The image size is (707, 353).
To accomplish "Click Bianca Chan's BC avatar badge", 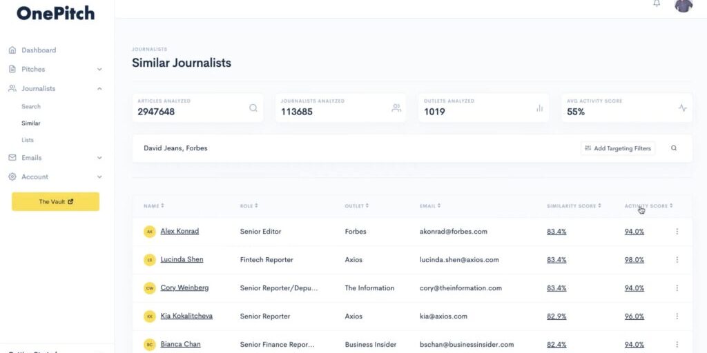I will pyautogui.click(x=150, y=345).
